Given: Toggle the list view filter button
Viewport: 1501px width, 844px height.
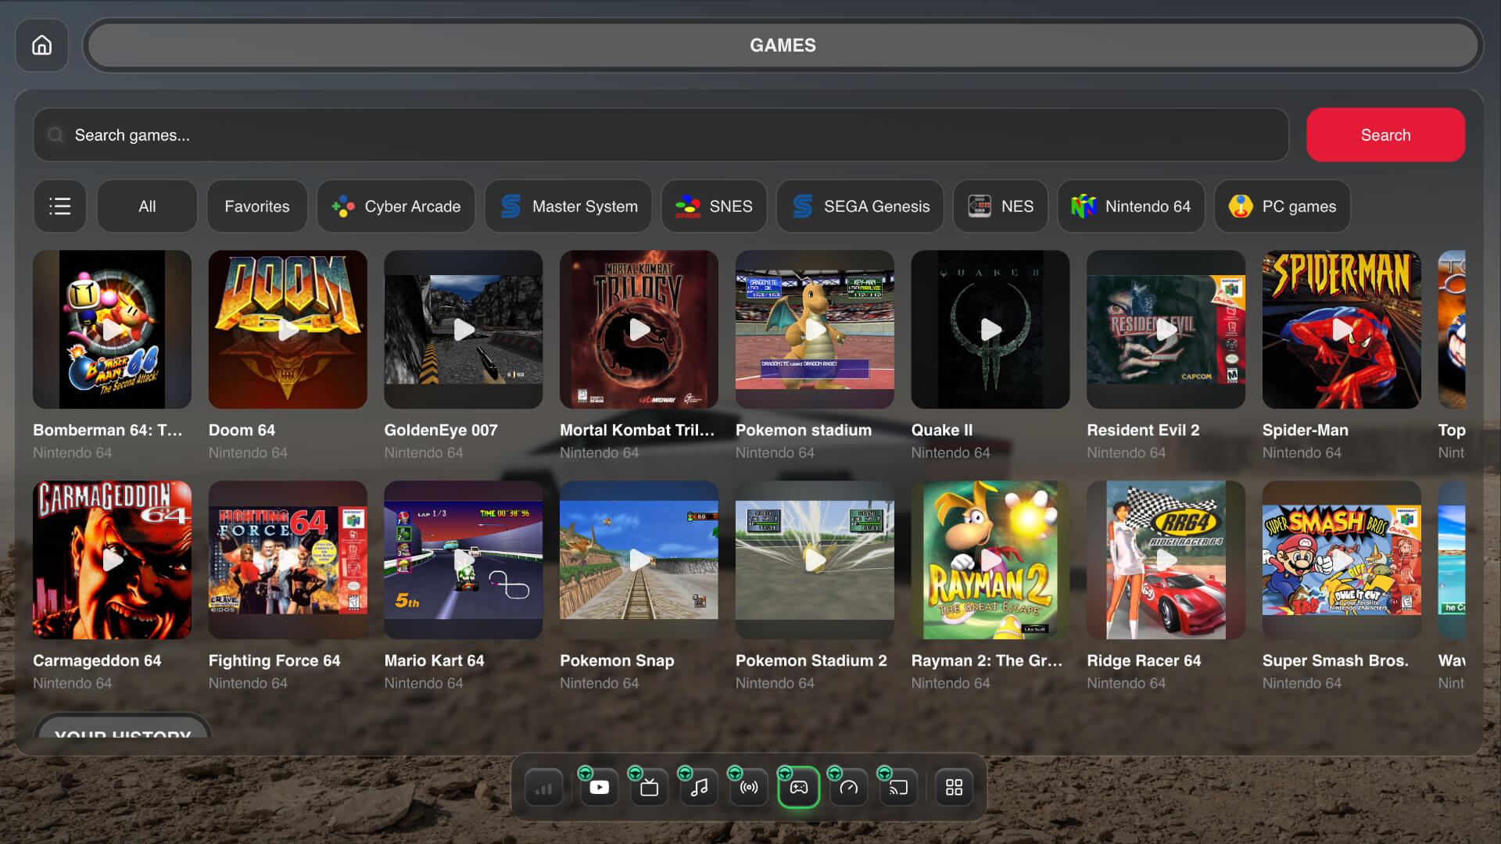Looking at the screenshot, I should point(60,206).
